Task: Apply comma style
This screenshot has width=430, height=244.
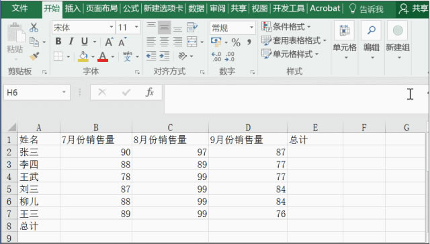Action: 249,42
